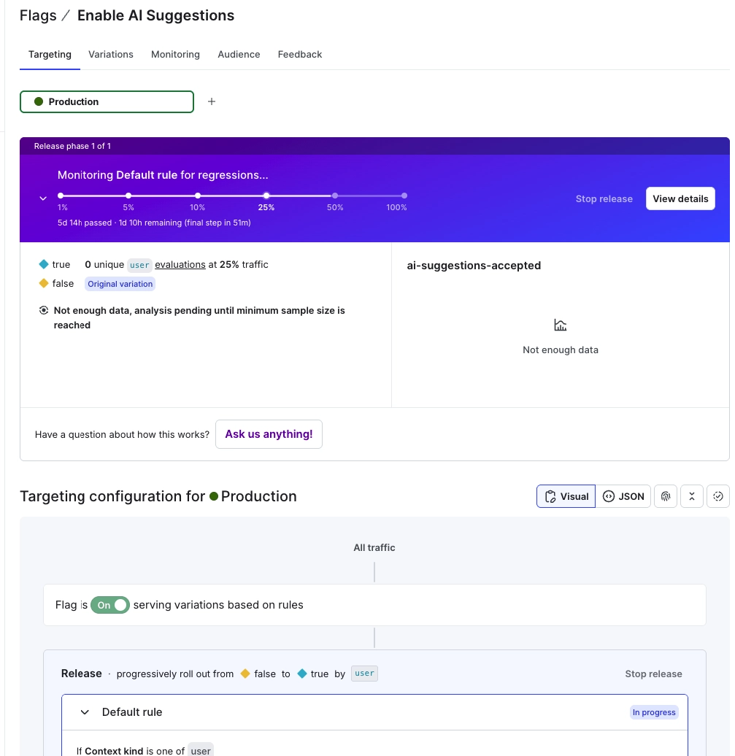Click the In progress status badge
Image resolution: width=735 pixels, height=756 pixels.
tap(654, 712)
